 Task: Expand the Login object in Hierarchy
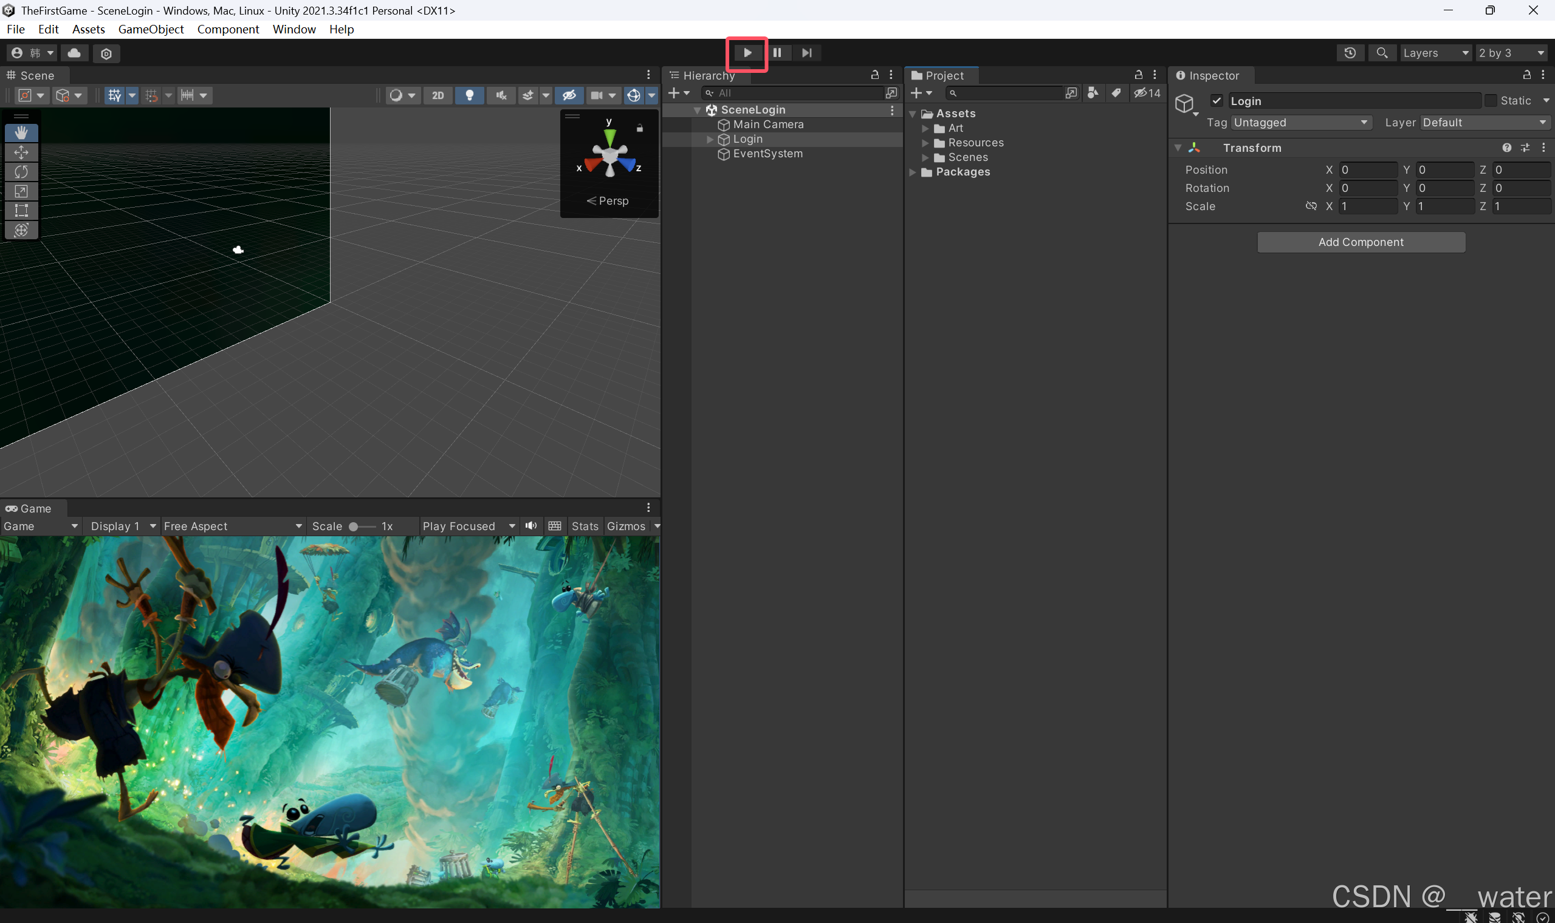(710, 139)
